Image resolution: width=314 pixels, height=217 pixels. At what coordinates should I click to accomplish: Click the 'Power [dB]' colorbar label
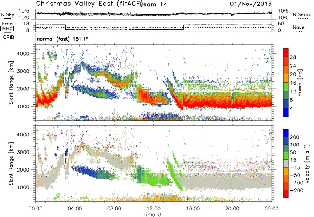300,83
